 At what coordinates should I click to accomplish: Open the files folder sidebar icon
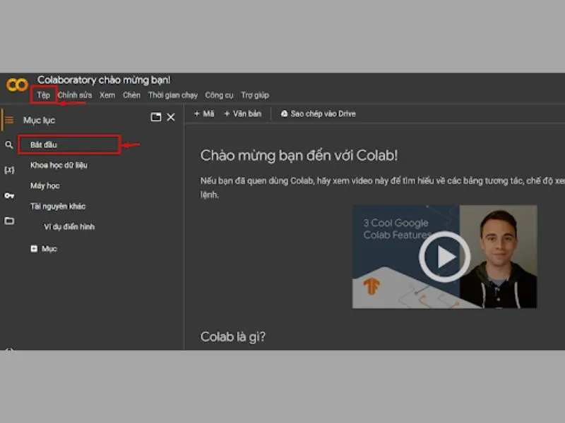click(9, 221)
